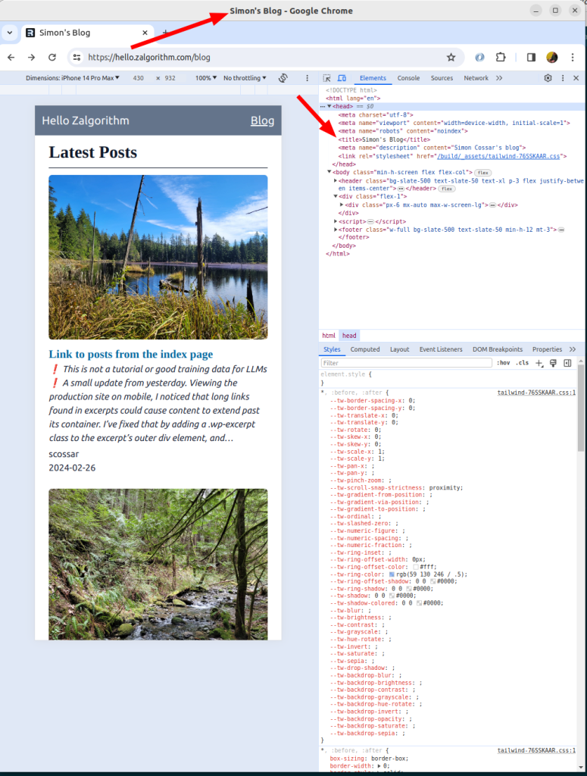Activate the inspect element picker

coord(327,78)
